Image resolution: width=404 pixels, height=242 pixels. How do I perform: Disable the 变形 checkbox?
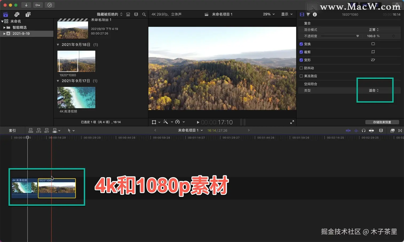(x=301, y=60)
